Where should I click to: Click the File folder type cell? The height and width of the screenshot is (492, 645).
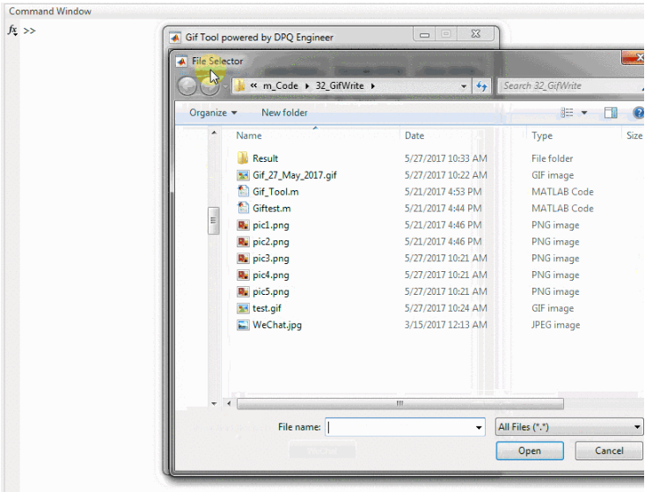coord(552,158)
